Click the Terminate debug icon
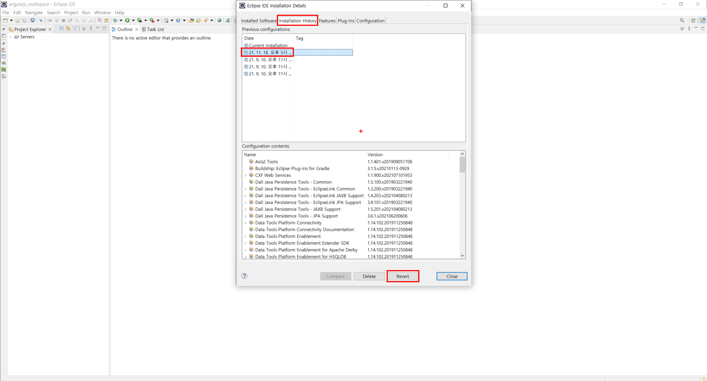 click(x=63, y=20)
